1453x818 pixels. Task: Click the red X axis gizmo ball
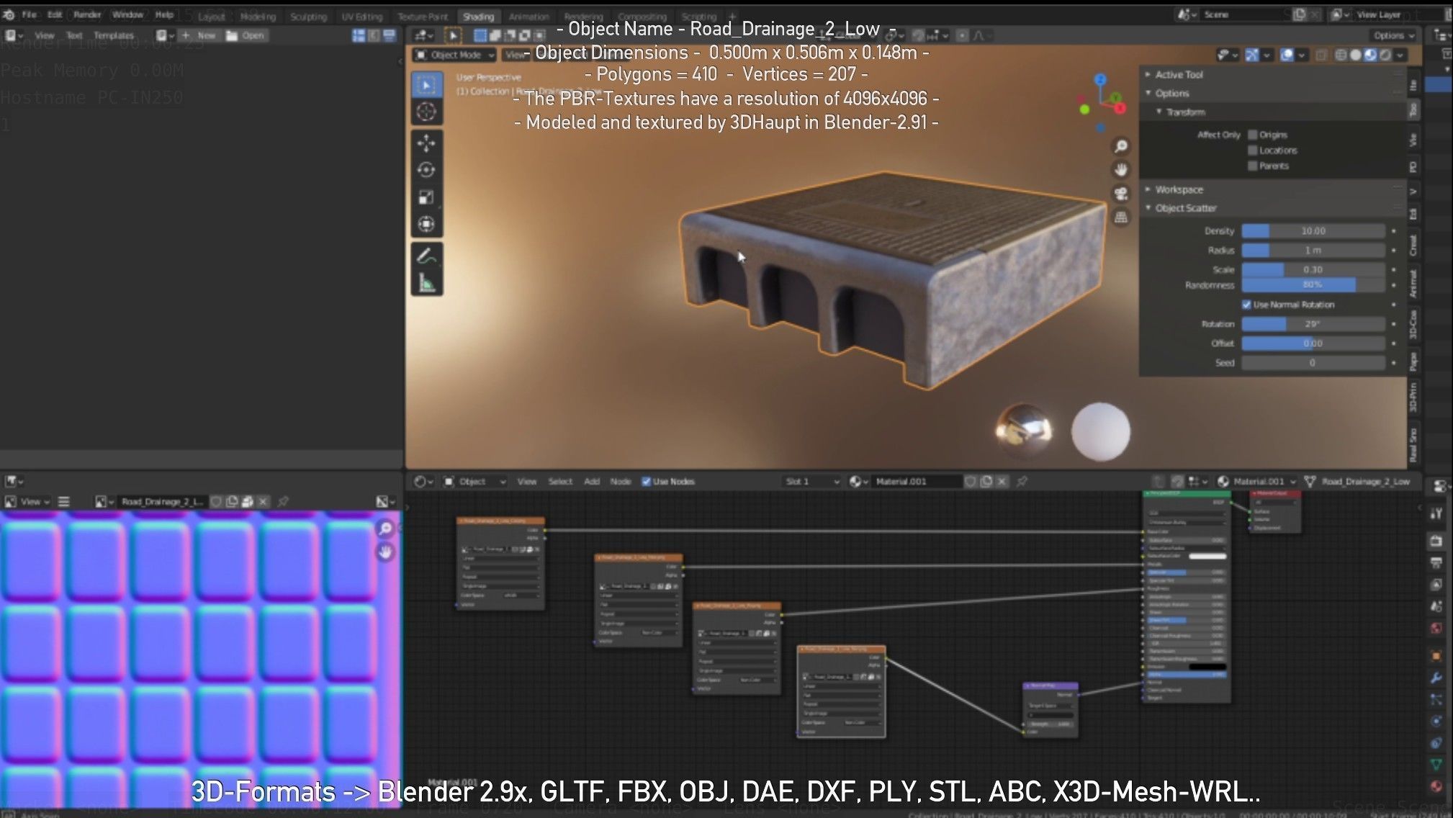(1120, 108)
